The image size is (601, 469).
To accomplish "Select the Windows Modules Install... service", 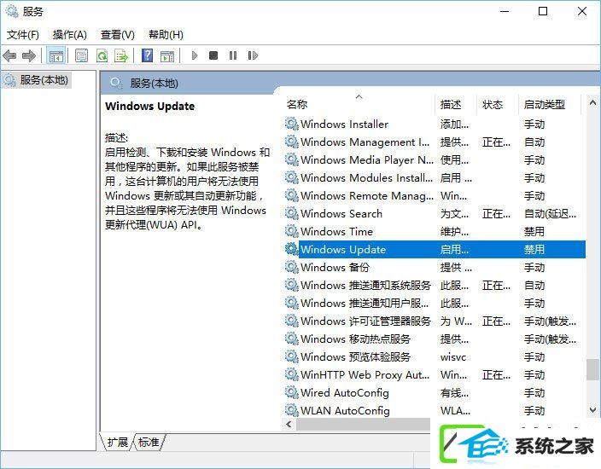I will point(366,178).
